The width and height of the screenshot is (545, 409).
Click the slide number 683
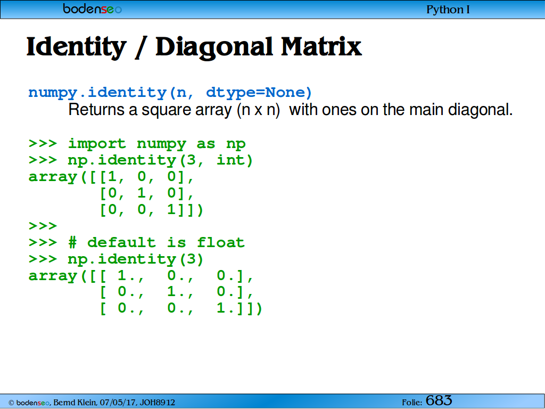tap(439, 400)
